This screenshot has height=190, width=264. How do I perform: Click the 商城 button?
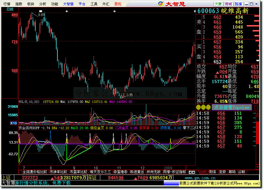pos(228,4)
